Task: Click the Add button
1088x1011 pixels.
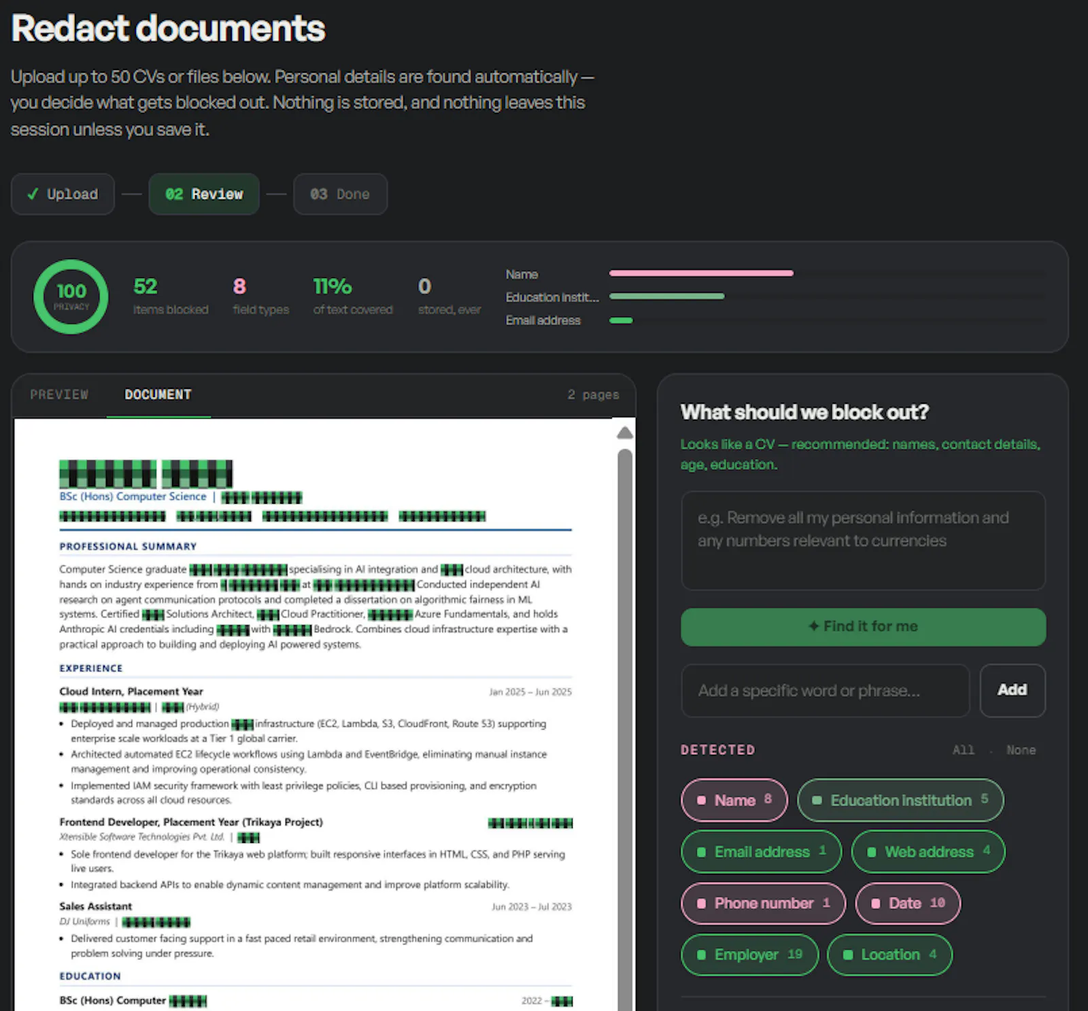Action: (x=1012, y=690)
